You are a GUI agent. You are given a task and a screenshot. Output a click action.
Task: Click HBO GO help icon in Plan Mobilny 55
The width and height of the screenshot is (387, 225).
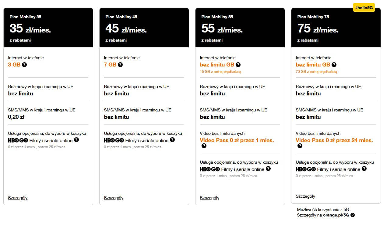[268, 169]
